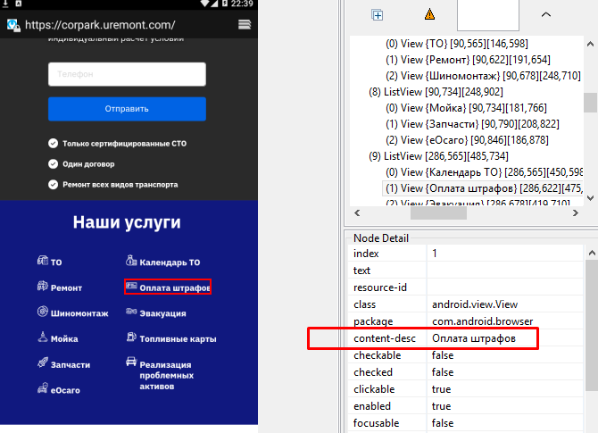Select tree node (9) ListView

(438, 156)
